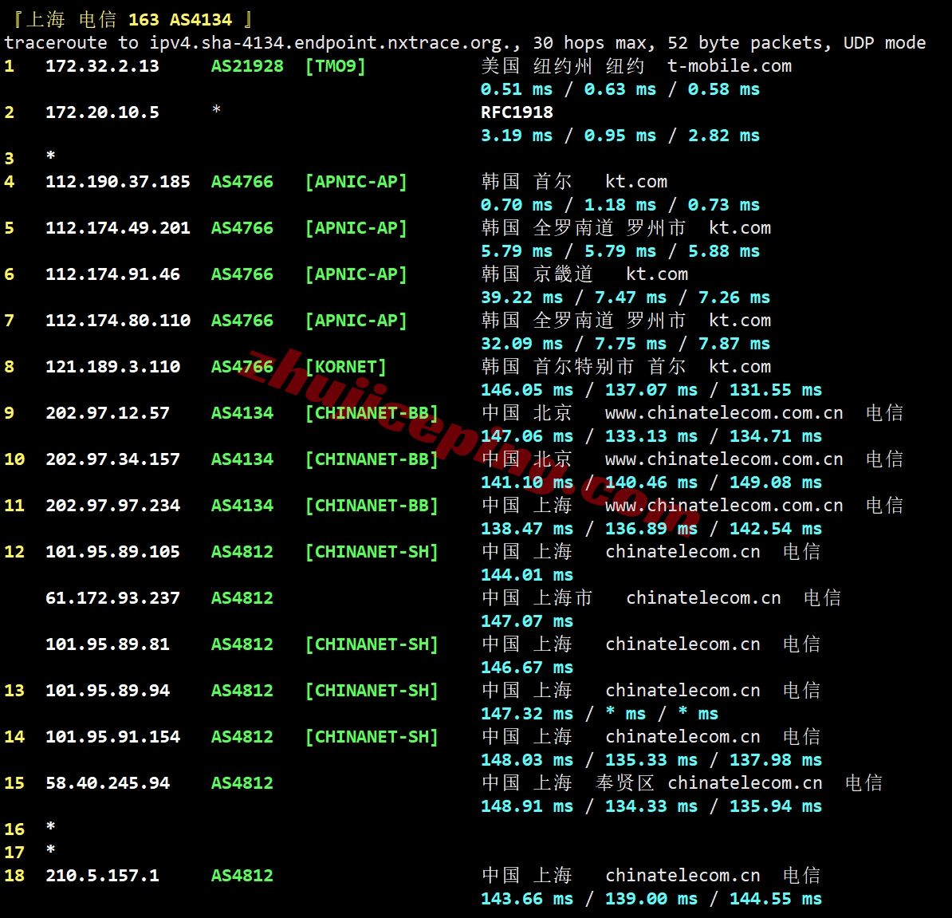Select IP address 58.40.245.94
The image size is (952, 918).
coord(108,783)
